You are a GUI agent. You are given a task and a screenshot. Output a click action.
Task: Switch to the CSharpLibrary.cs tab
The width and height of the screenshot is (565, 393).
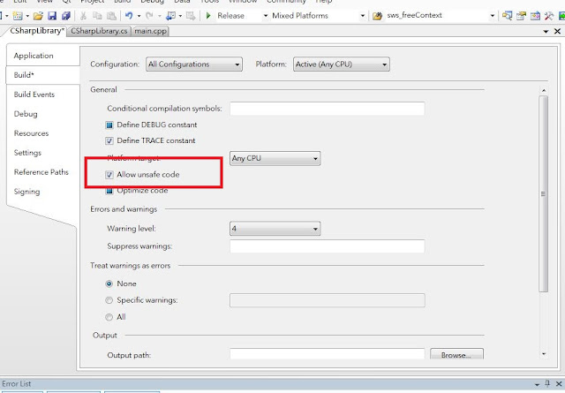pyautogui.click(x=99, y=32)
